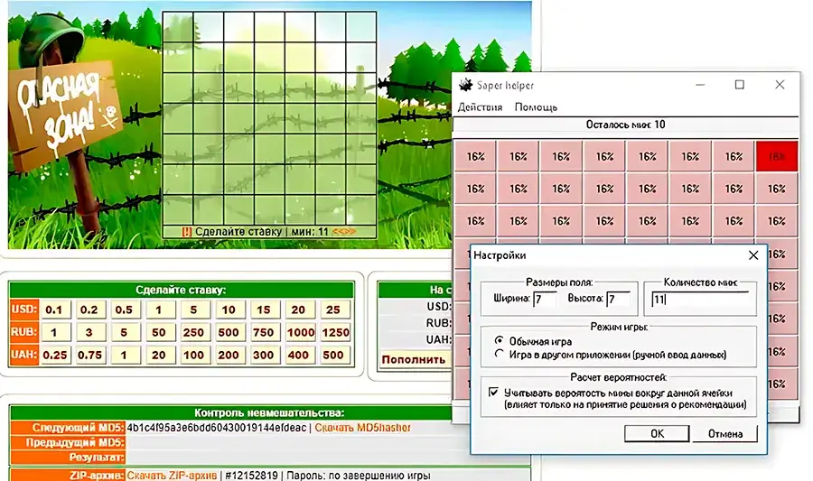
Task: Select the 1250 RUB bet
Action: pyautogui.click(x=335, y=332)
